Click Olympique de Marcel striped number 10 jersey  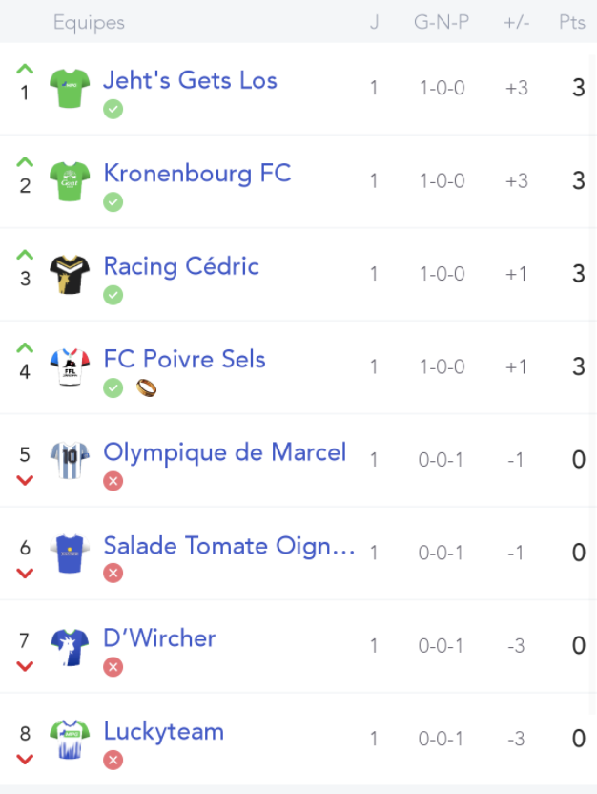tap(70, 460)
